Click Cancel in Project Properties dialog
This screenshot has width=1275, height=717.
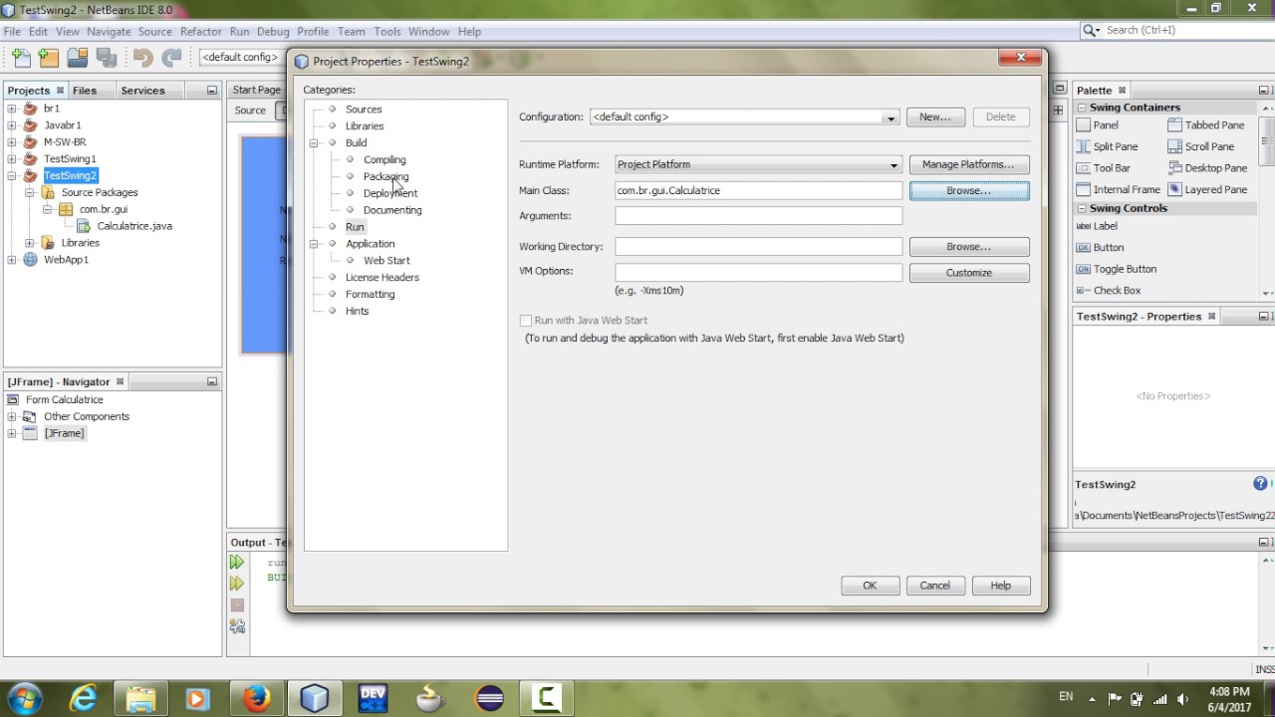point(935,586)
